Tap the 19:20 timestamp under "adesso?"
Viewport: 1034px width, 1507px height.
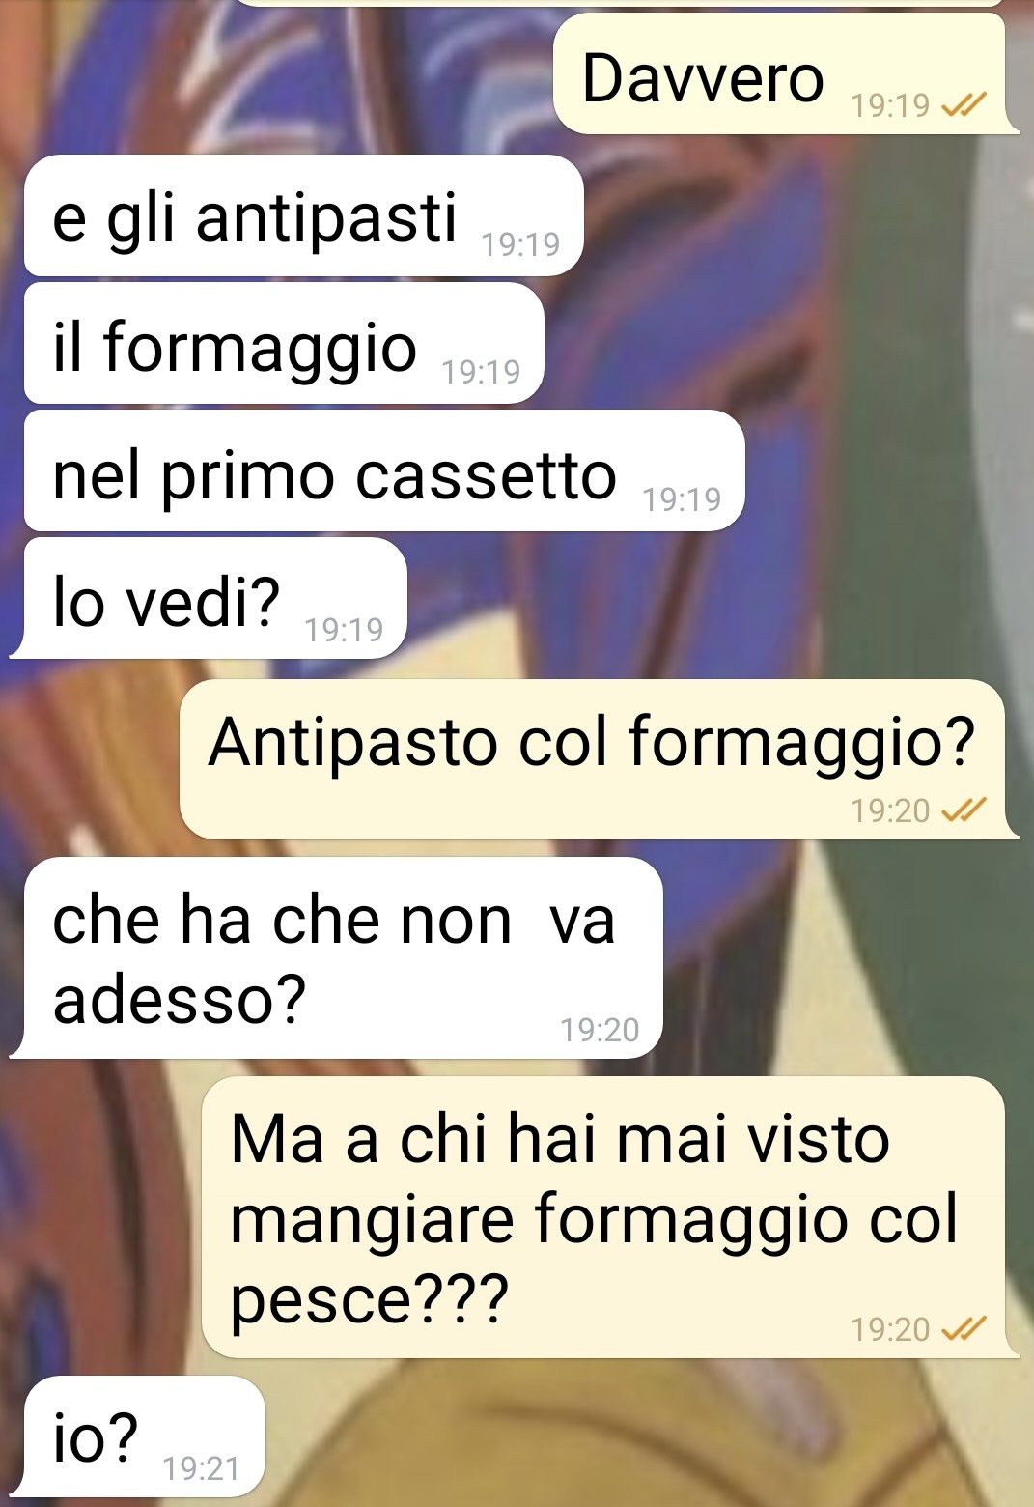pos(600,1030)
